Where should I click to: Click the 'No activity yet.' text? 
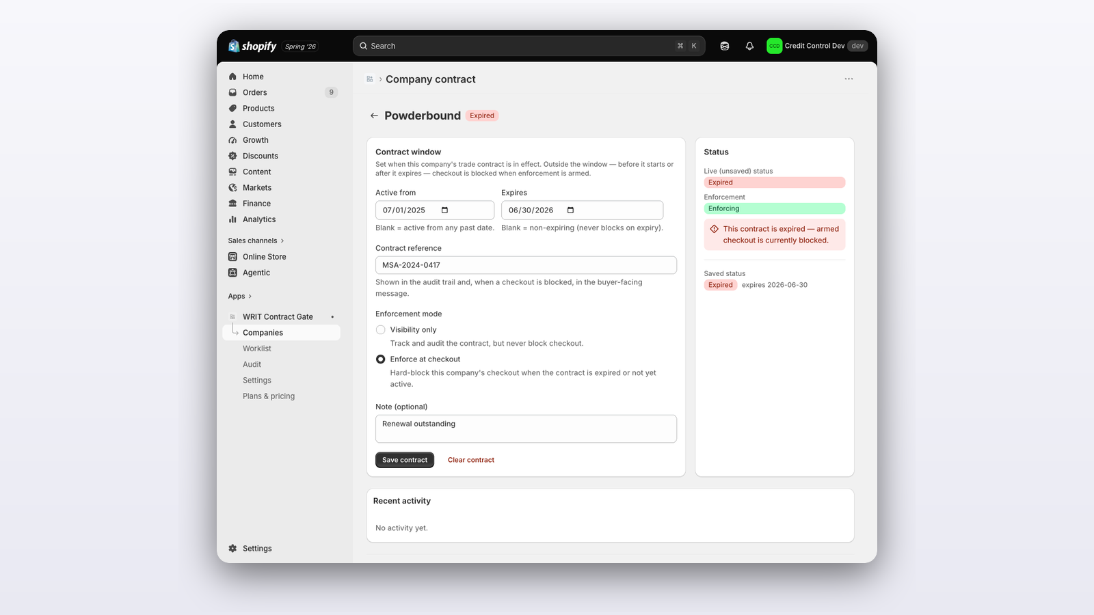(401, 528)
